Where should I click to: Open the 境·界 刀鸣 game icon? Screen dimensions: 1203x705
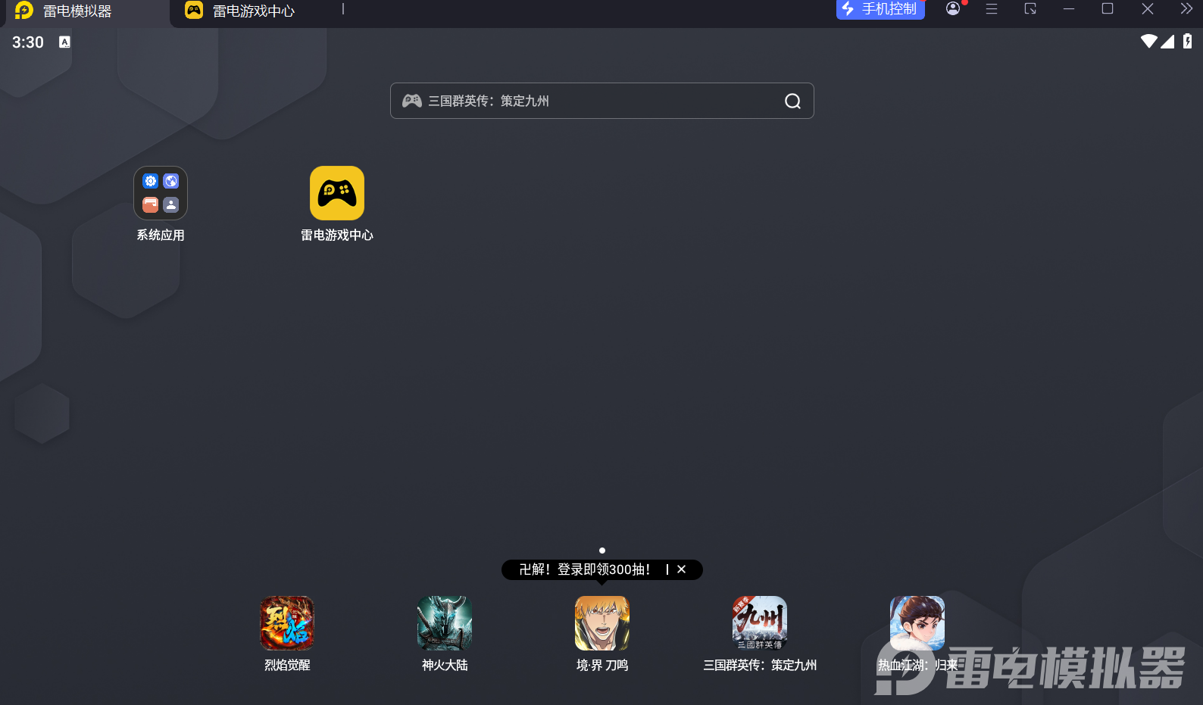pyautogui.click(x=602, y=623)
